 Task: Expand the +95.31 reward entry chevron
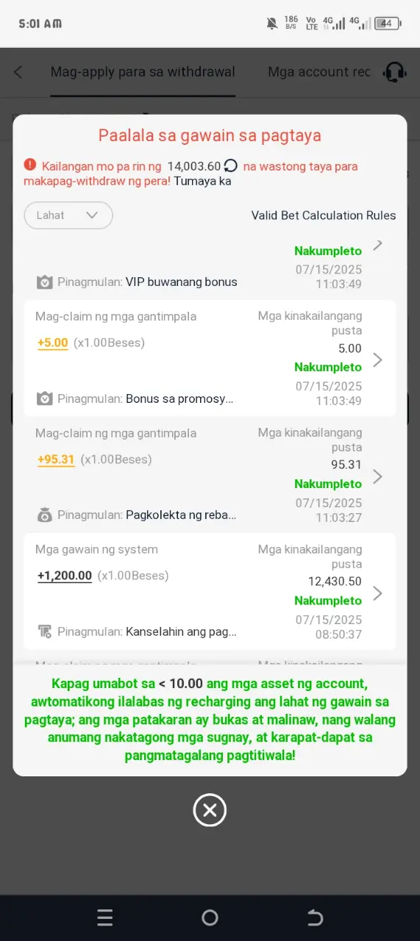[377, 476]
